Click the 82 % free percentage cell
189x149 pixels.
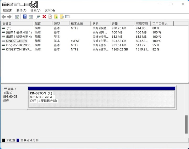coord(156,49)
